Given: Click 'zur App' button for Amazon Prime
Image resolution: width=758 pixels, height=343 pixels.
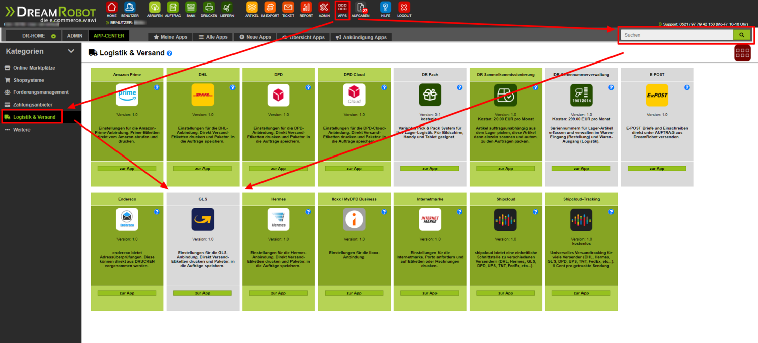Looking at the screenshot, I should point(127,169).
